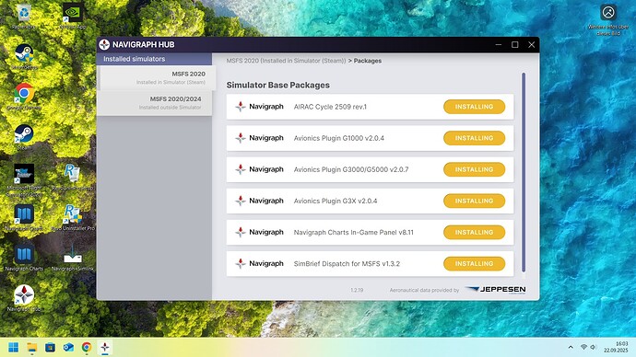Open the Recycle Bin desktop icon
The height and width of the screenshot is (357, 636).
tap(24, 17)
